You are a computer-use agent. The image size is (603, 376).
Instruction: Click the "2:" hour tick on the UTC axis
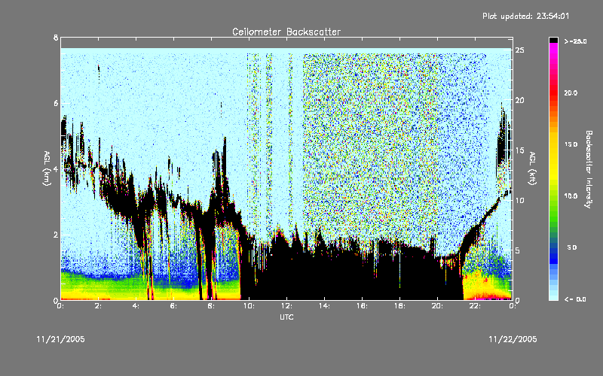[x=98, y=306]
